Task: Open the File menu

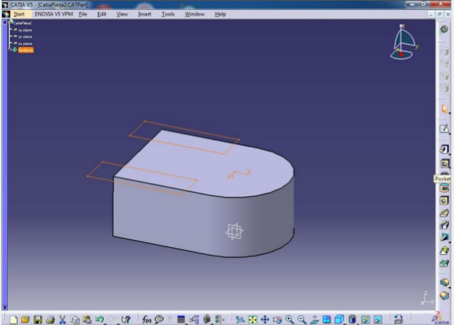Action: pyautogui.click(x=83, y=14)
